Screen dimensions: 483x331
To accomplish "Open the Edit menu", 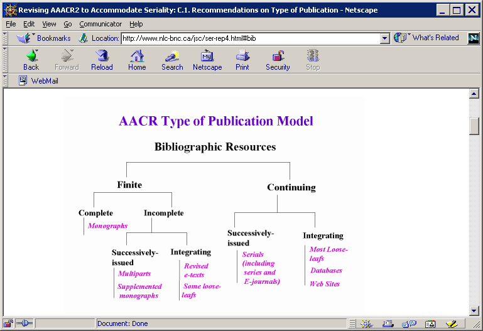I will coord(29,24).
